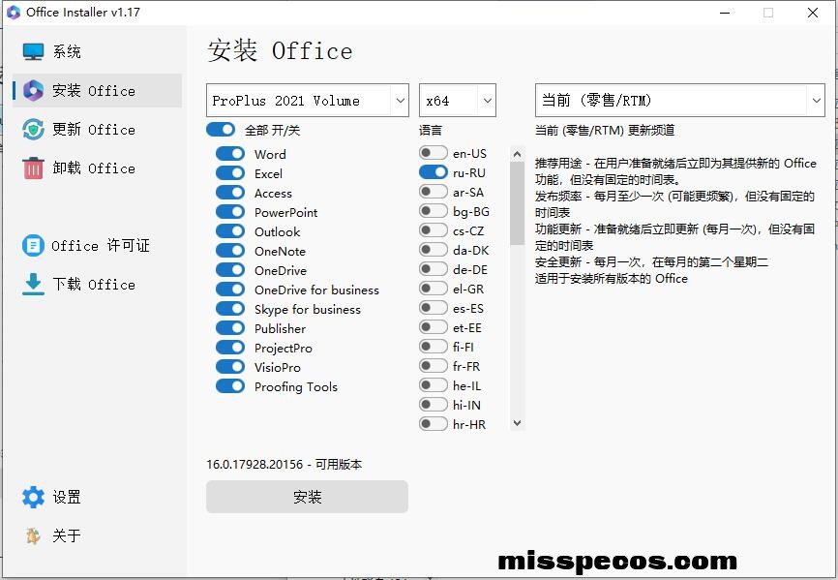838x580 pixels.
Task: Switch off PowerPoint
Action: coord(230,211)
